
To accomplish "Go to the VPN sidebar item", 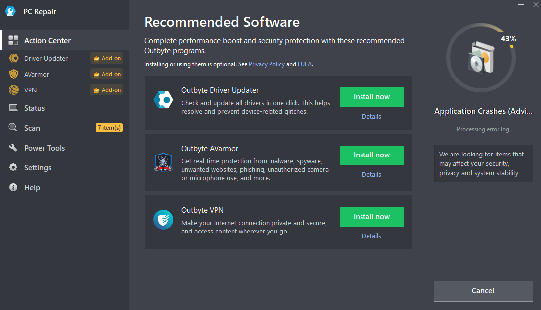I will [x=65, y=89].
